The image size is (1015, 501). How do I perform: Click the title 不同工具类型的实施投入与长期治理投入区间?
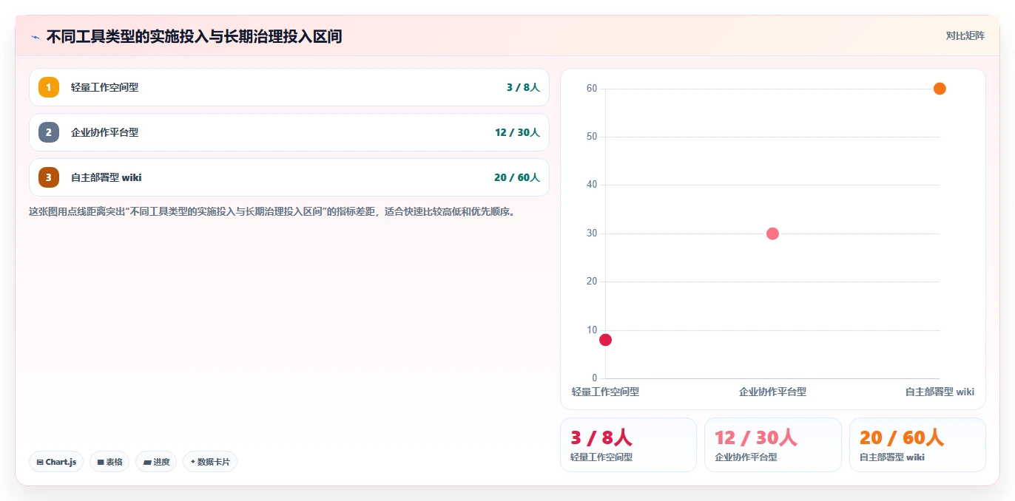pyautogui.click(x=194, y=36)
